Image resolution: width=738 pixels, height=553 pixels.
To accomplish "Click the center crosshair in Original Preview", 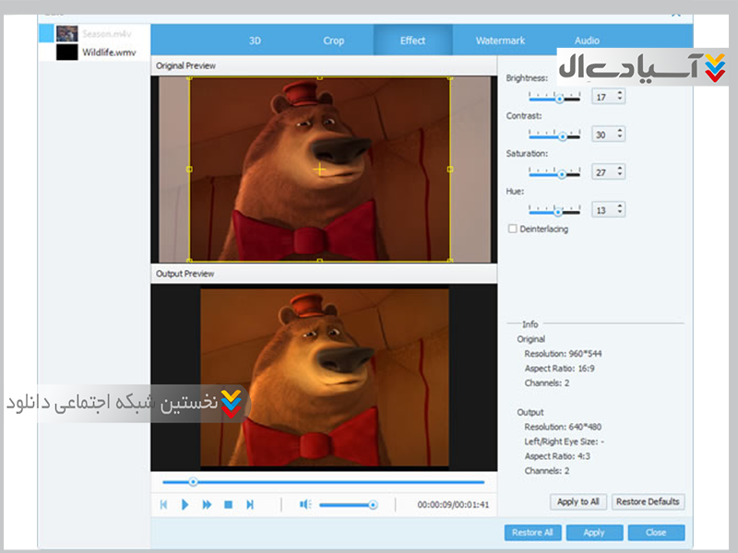I will [x=320, y=170].
